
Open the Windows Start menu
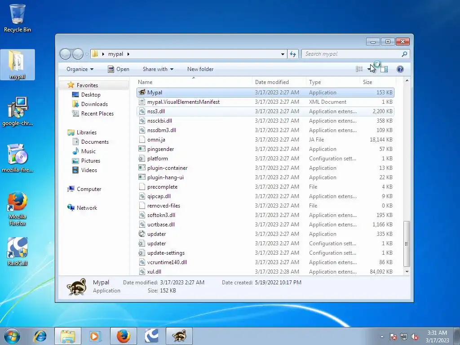click(12, 336)
